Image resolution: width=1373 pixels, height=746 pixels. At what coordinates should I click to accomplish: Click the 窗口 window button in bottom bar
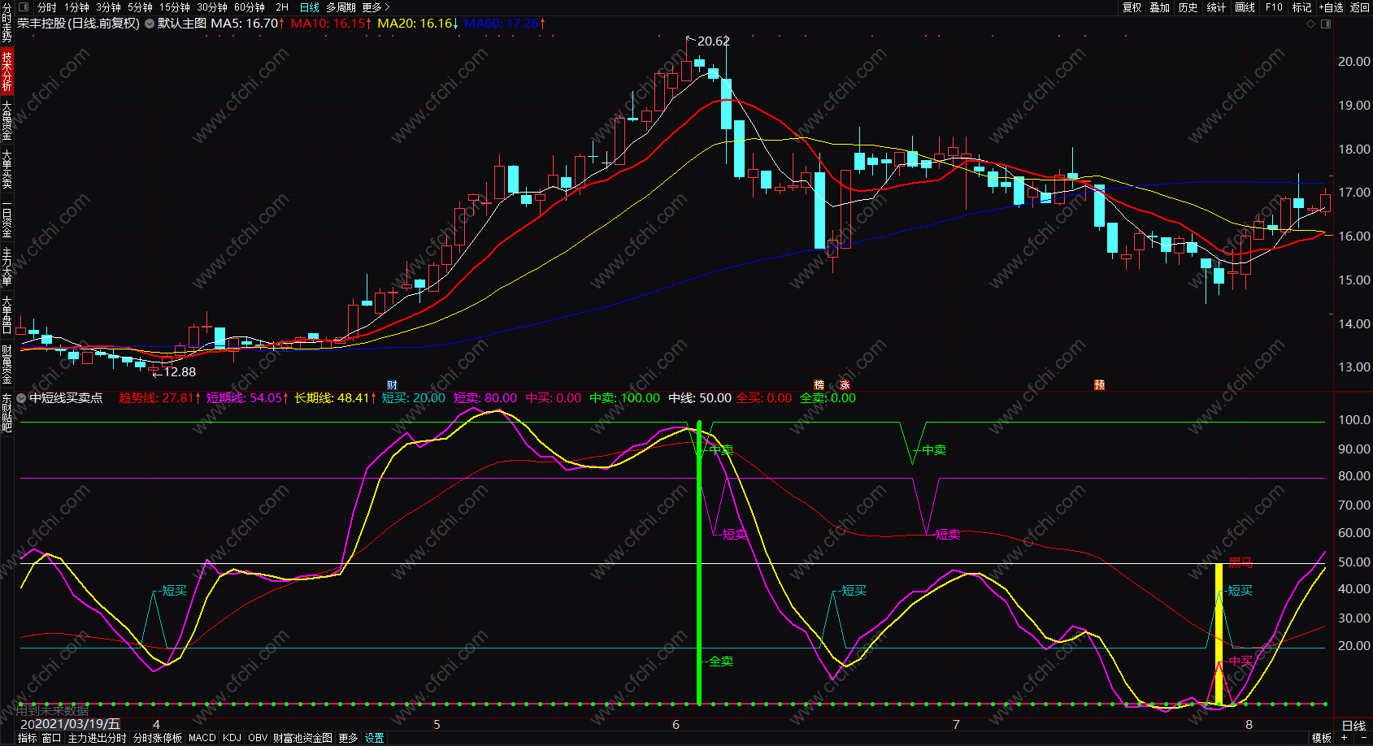coord(51,738)
